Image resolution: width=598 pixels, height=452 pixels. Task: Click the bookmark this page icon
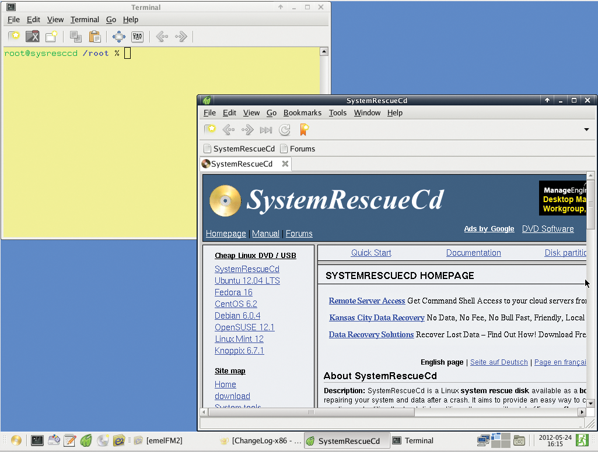[304, 129]
